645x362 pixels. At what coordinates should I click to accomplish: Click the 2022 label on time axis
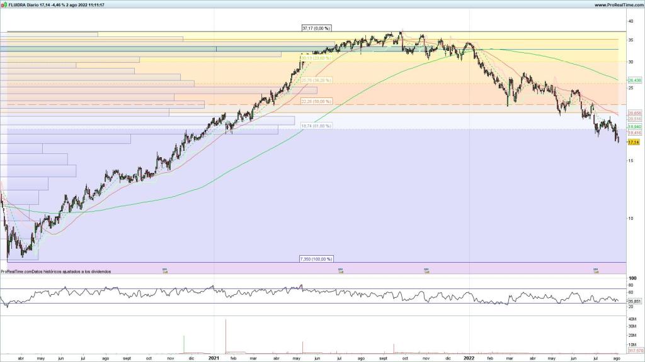coord(469,358)
